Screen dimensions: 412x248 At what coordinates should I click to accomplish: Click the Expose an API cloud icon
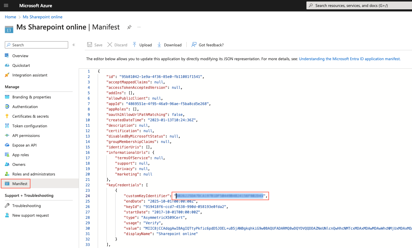pyautogui.click(x=7, y=145)
